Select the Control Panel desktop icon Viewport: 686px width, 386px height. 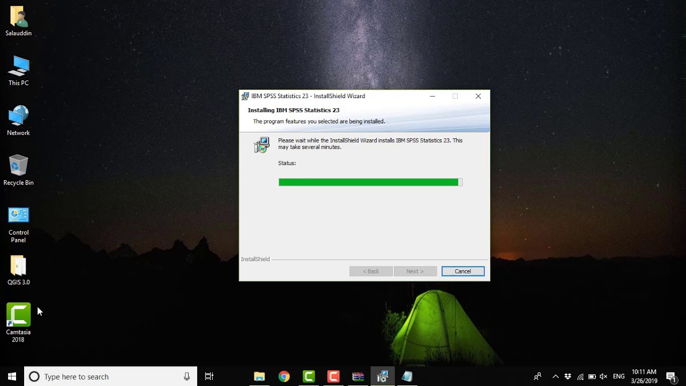(x=18, y=225)
